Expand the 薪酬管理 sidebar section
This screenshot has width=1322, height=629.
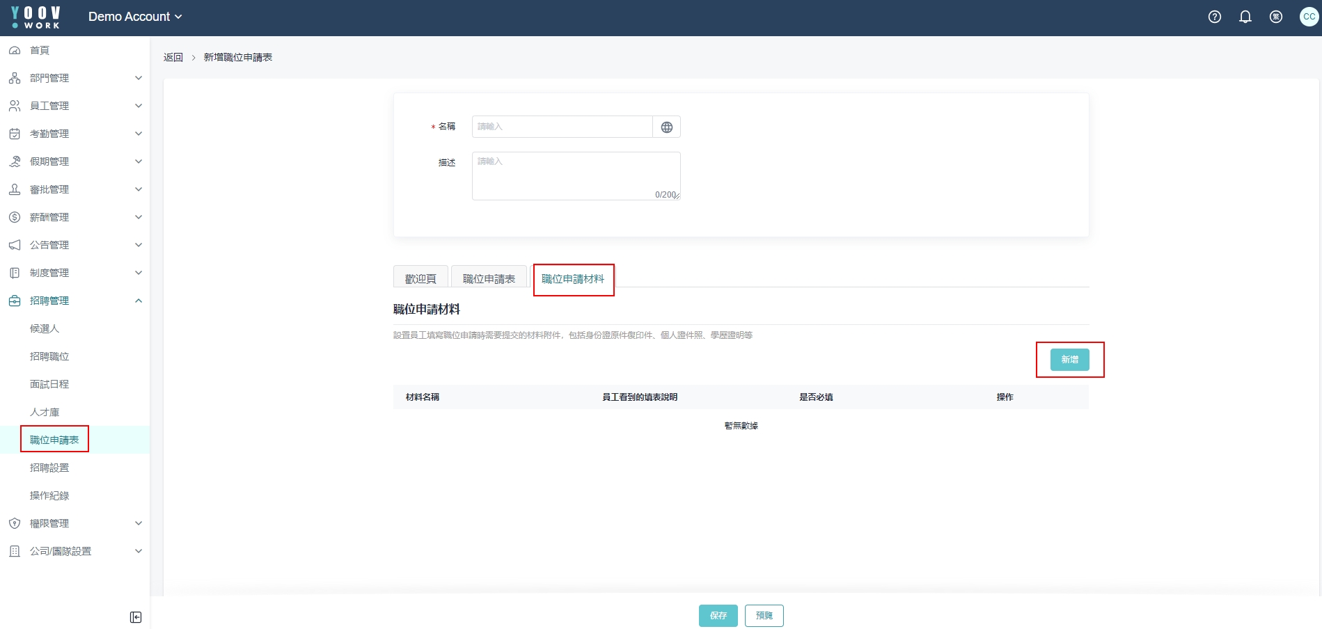[x=74, y=217]
